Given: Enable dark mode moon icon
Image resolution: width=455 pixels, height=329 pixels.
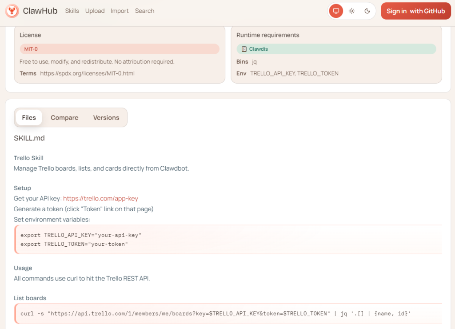Looking at the screenshot, I should click(367, 11).
